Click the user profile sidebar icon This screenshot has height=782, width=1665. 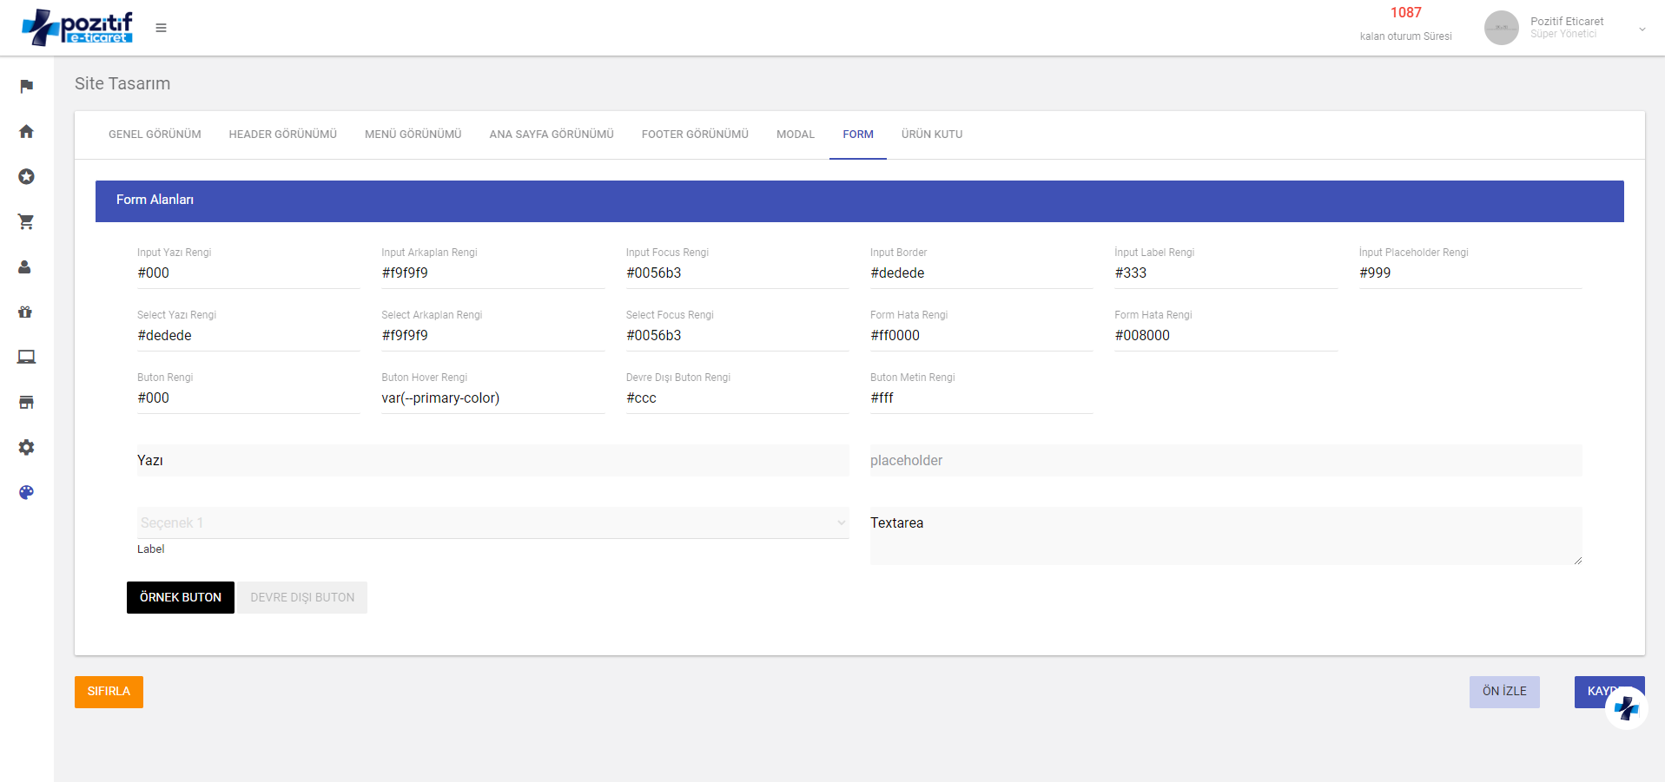tap(25, 266)
